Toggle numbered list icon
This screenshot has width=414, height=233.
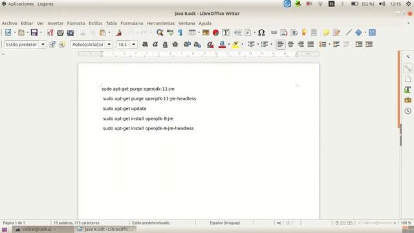265,45
